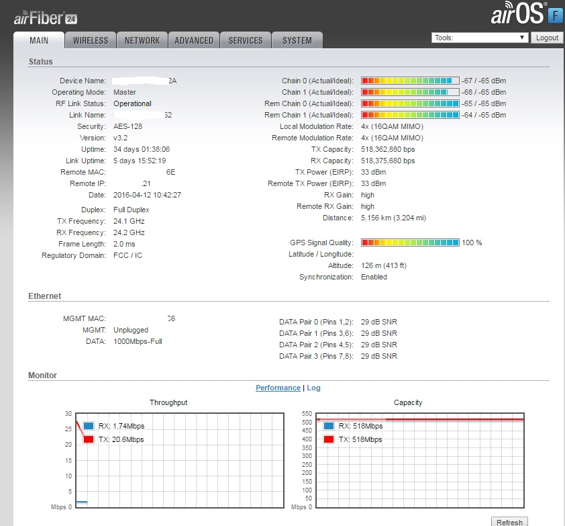Image resolution: width=565 pixels, height=526 pixels.
Task: Click the airFiber 24 logo
Action: [44, 17]
